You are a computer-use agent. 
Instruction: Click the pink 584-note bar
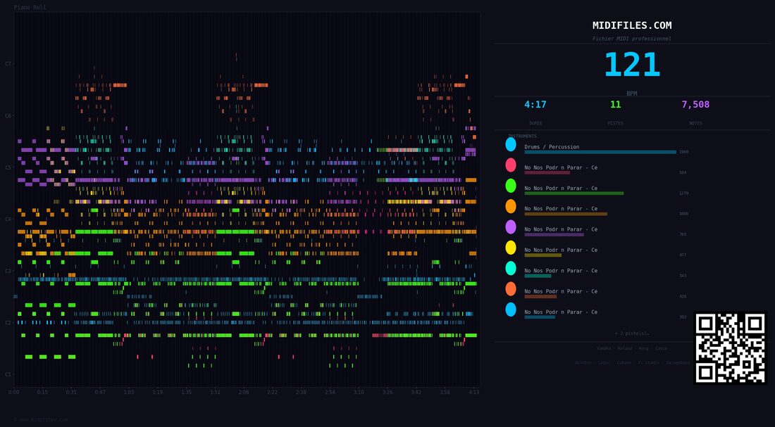547,173
